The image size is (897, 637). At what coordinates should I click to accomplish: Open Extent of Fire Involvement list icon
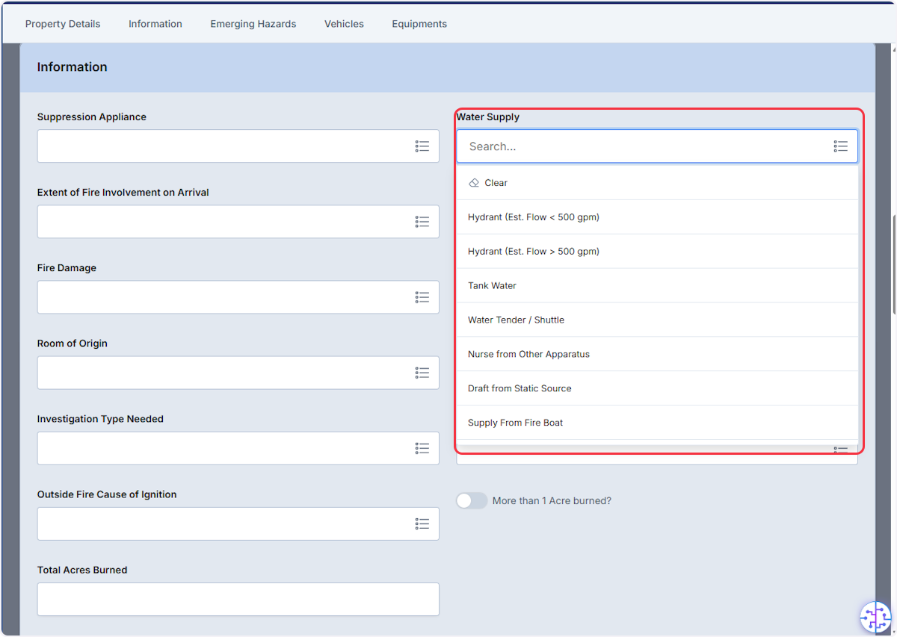(422, 222)
